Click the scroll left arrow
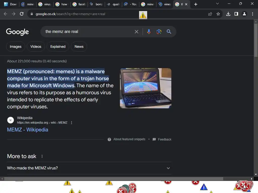 [2, 179]
